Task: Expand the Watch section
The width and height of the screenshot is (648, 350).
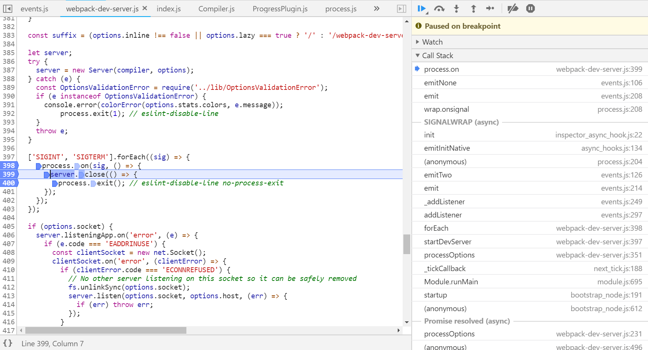Action: pyautogui.click(x=530, y=42)
